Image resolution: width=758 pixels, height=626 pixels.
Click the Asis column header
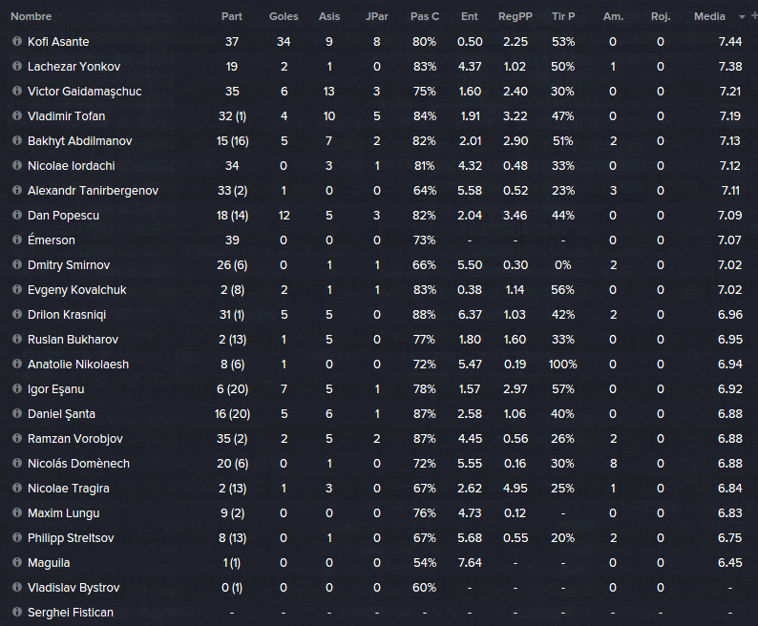[x=329, y=16]
